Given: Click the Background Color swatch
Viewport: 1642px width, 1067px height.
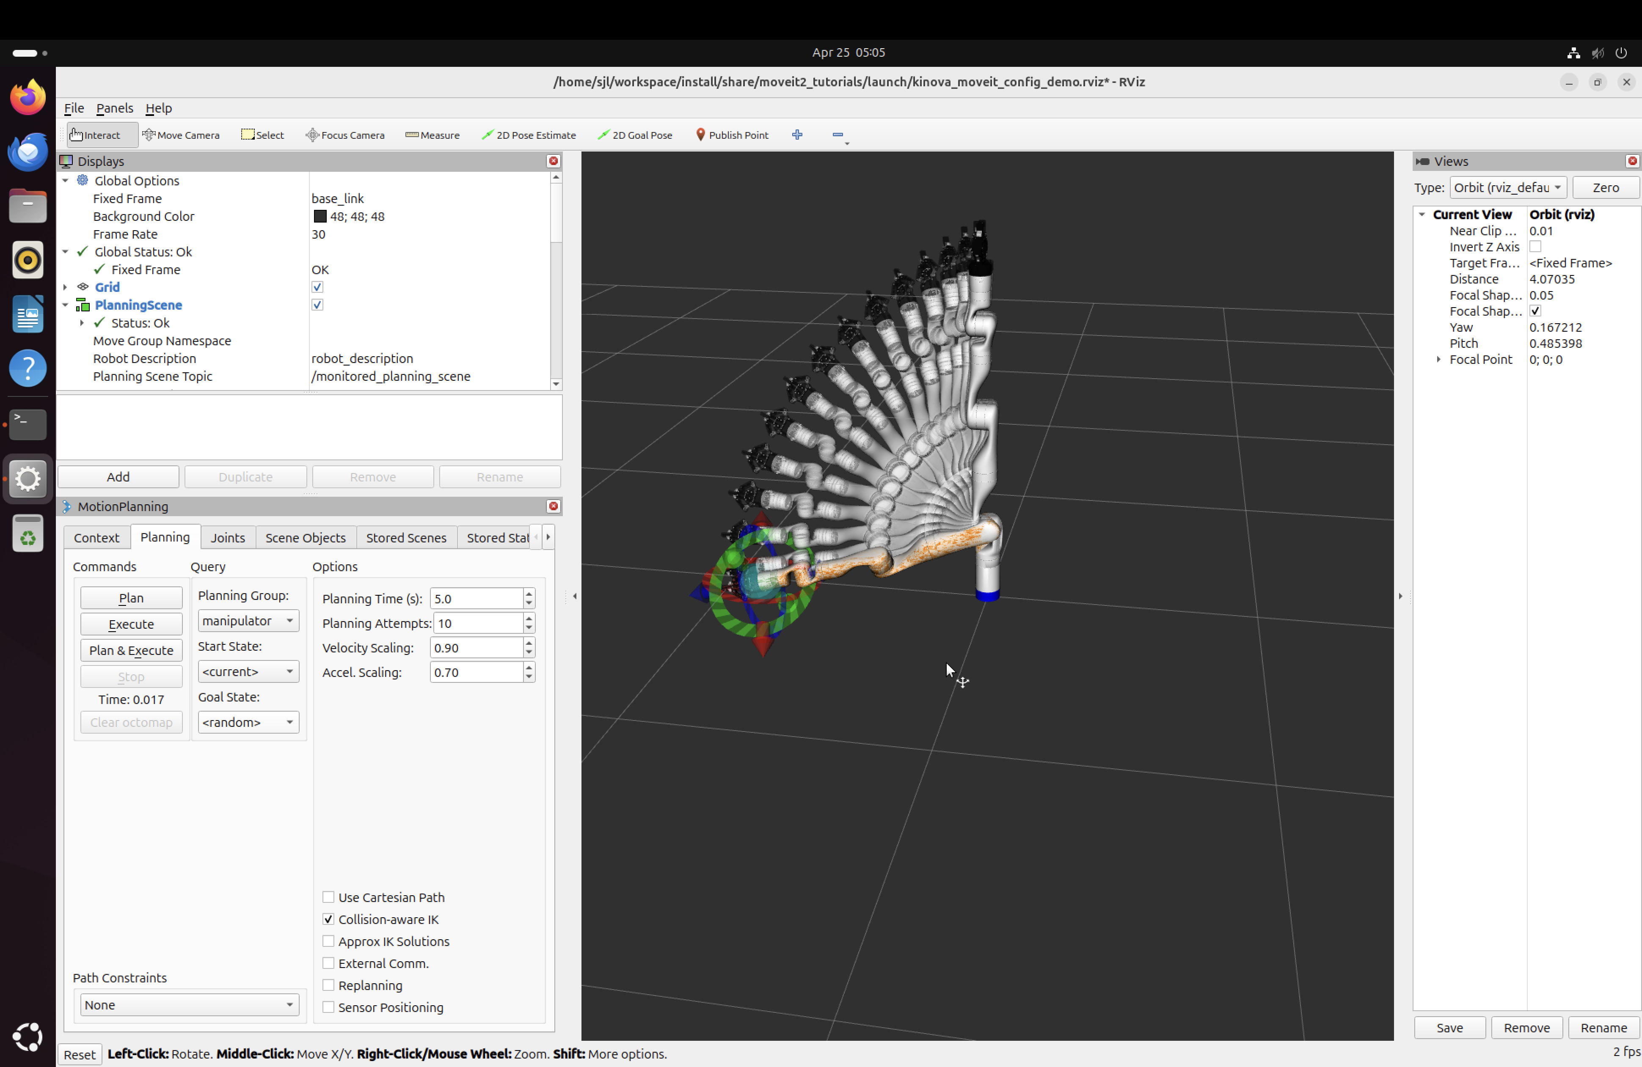Looking at the screenshot, I should click(320, 217).
